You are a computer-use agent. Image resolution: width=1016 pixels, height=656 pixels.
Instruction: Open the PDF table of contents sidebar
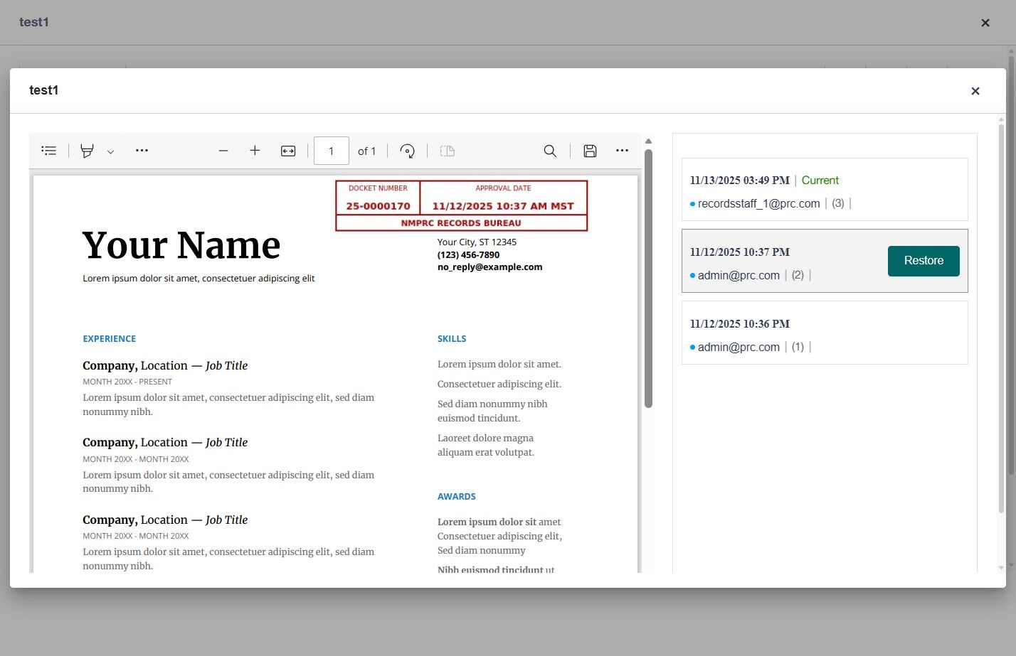tap(49, 151)
